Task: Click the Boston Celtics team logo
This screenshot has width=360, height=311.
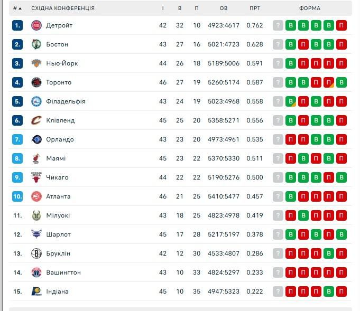Action: [x=36, y=44]
